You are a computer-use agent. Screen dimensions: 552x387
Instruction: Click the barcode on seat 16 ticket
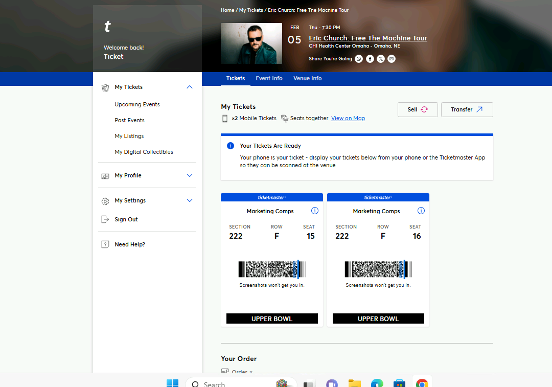(x=378, y=269)
